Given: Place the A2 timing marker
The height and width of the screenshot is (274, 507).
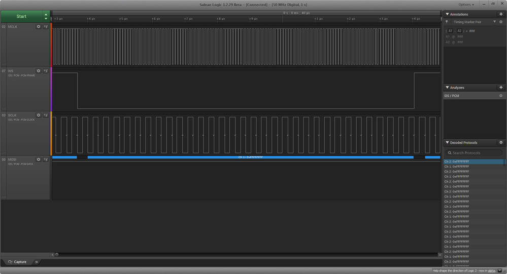Looking at the screenshot, I should (x=459, y=31).
